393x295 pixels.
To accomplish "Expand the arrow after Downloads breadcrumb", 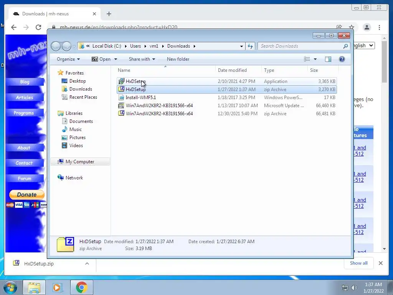I will (194, 46).
